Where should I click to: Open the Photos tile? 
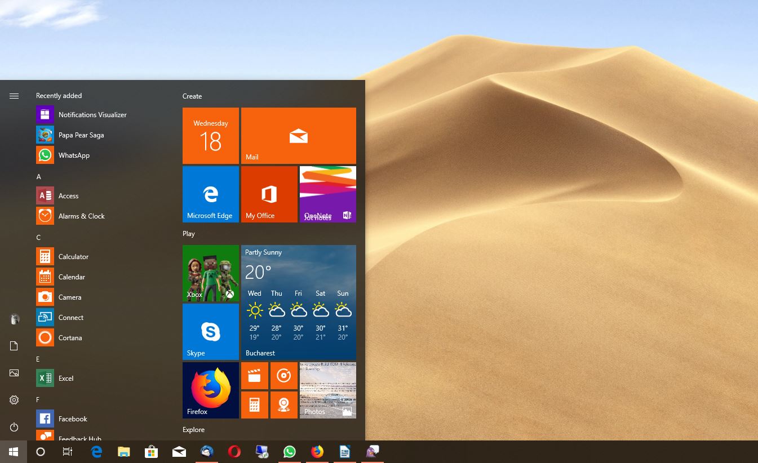328,390
